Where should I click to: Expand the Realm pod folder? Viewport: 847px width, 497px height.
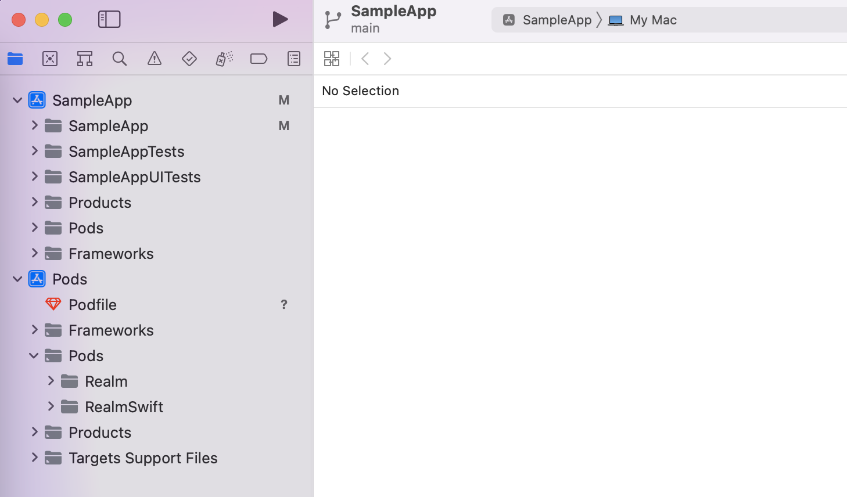51,381
